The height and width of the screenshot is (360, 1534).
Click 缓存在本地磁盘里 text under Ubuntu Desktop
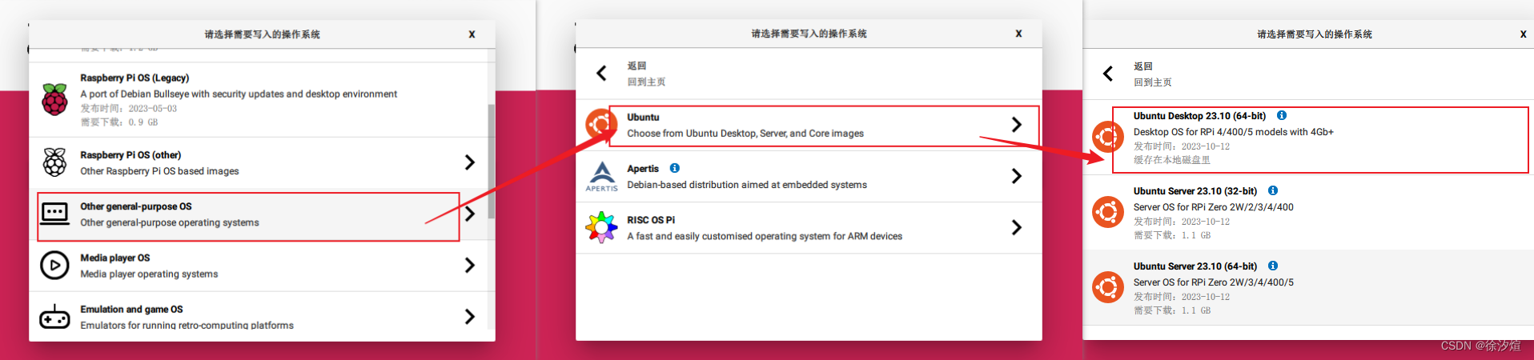pyautogui.click(x=1172, y=160)
